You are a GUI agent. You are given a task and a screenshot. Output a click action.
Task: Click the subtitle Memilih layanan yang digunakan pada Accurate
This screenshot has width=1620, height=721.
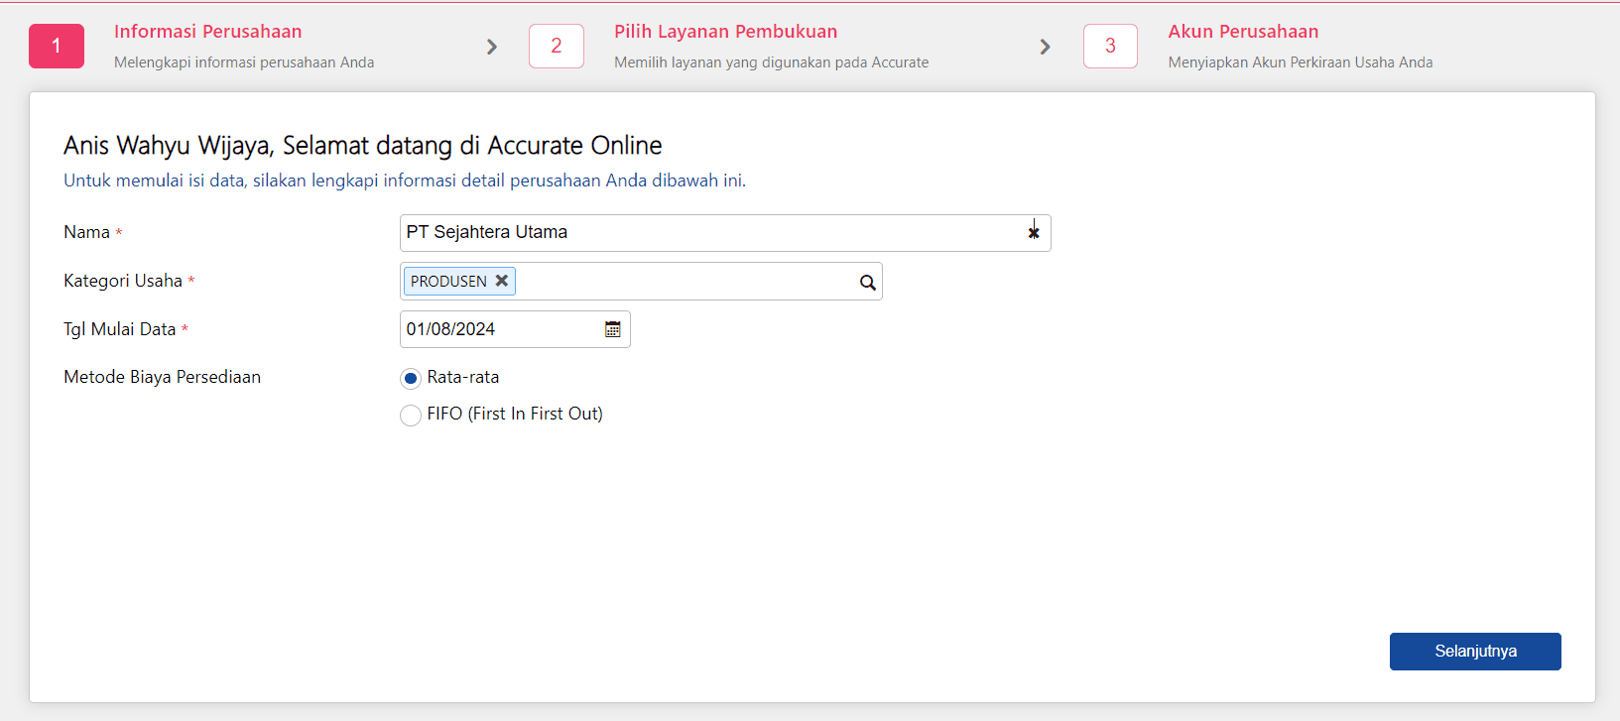click(771, 62)
